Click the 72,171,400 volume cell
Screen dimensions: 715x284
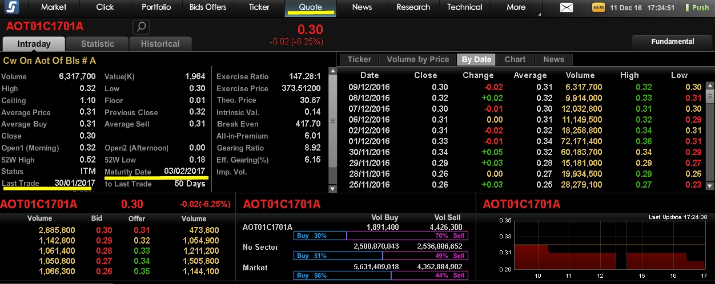581,141
